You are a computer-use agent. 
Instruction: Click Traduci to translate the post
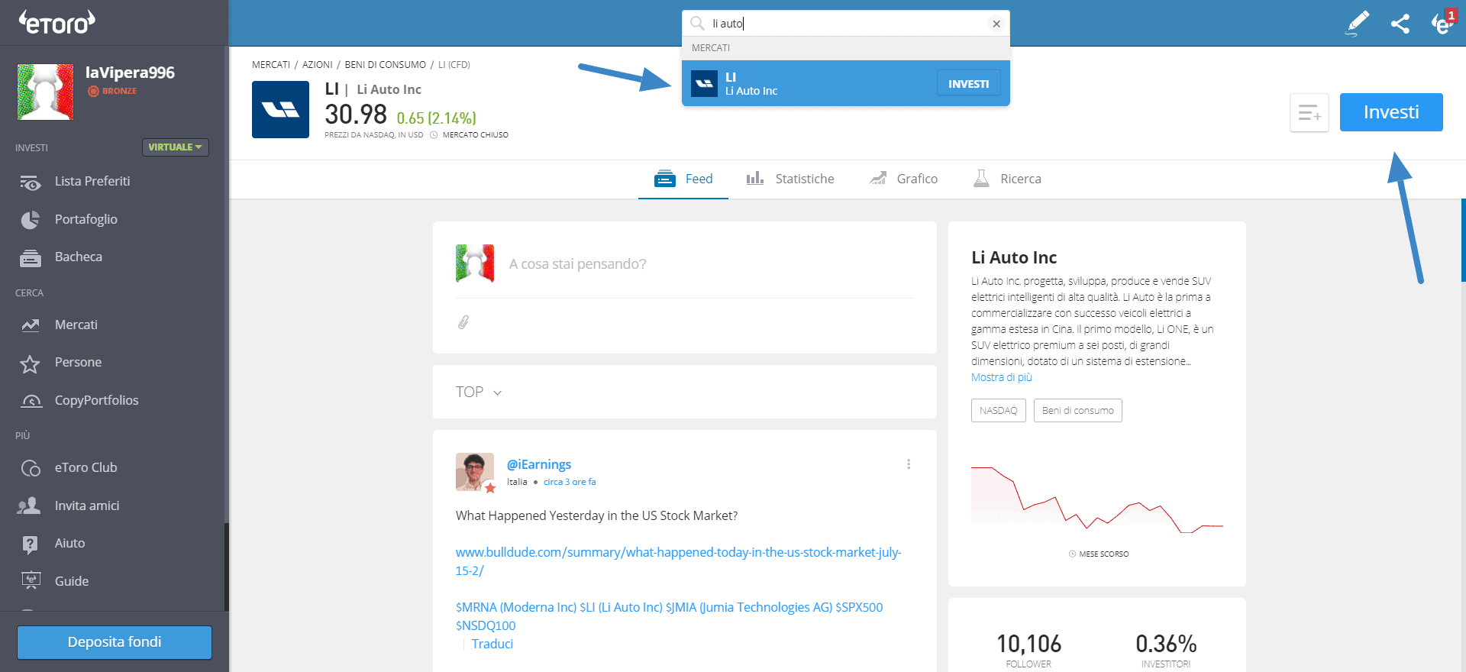492,644
